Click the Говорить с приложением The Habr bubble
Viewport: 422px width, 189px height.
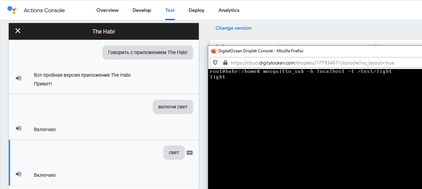(148, 52)
